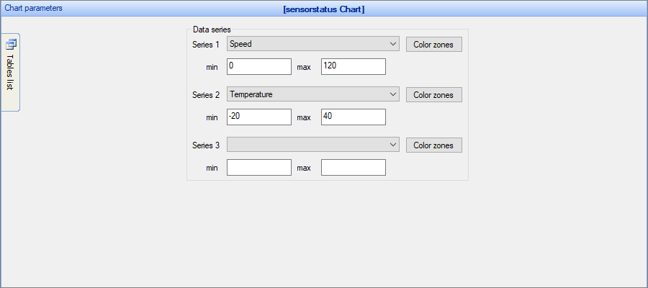The image size is (648, 288).
Task: Click the Data series group label
Action: click(x=212, y=30)
